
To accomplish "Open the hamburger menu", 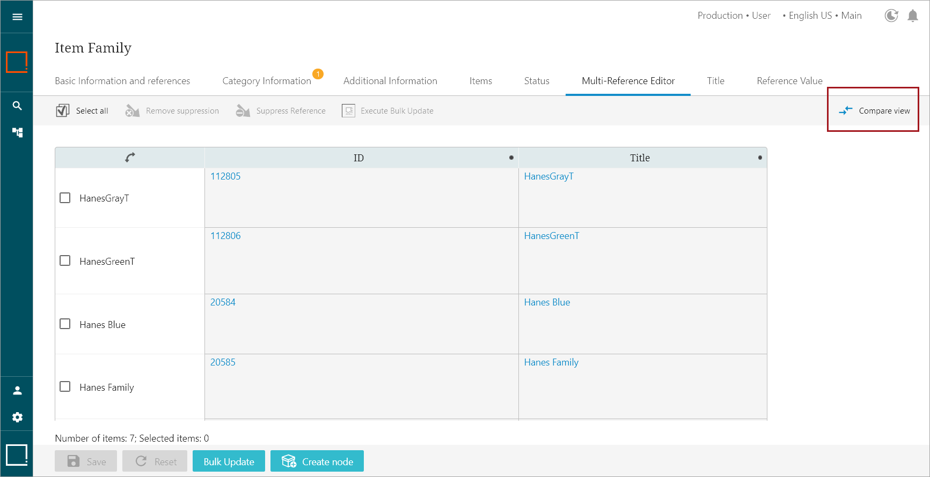I will pyautogui.click(x=17, y=17).
